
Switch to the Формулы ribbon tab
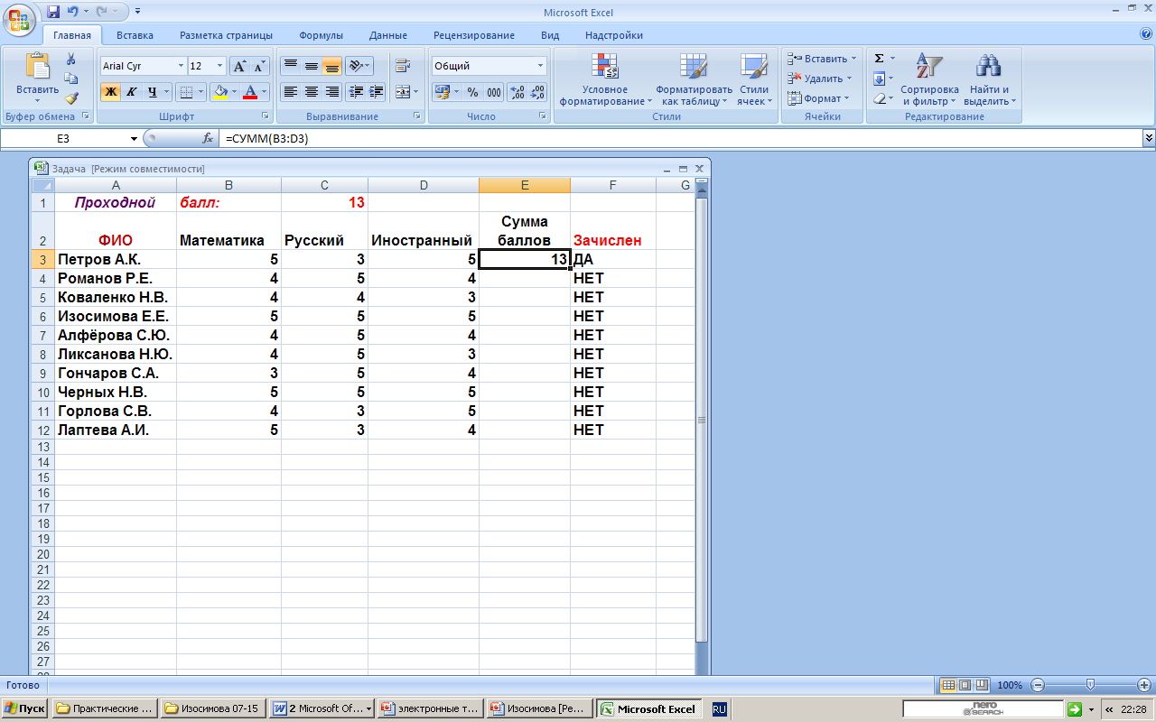[x=321, y=35]
